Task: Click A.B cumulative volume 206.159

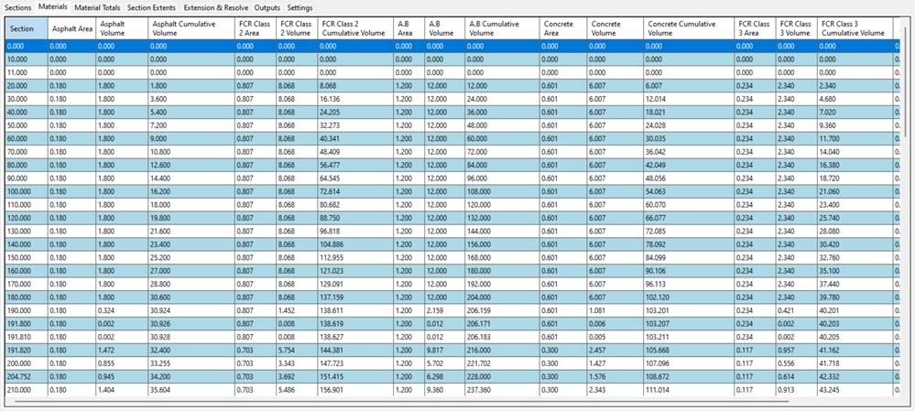Action: click(x=502, y=310)
